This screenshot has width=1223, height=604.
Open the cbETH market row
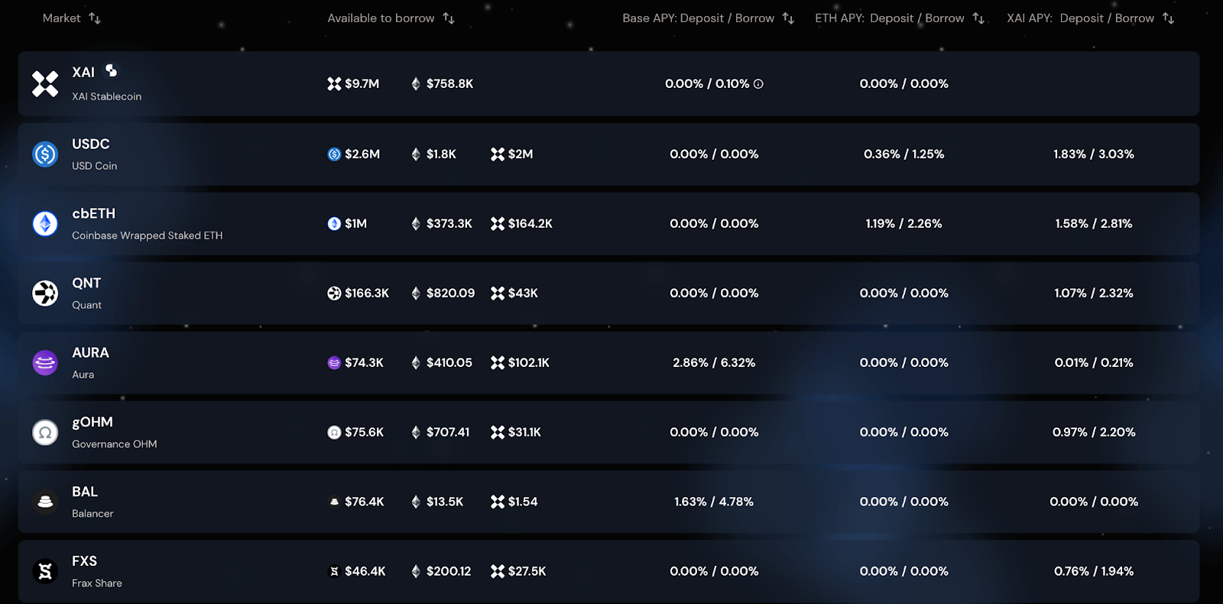(608, 223)
